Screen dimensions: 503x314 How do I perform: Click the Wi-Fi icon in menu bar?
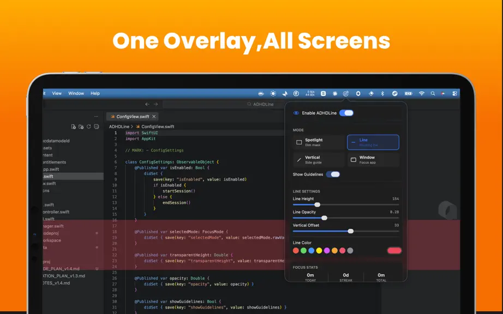pyautogui.click(x=422, y=94)
